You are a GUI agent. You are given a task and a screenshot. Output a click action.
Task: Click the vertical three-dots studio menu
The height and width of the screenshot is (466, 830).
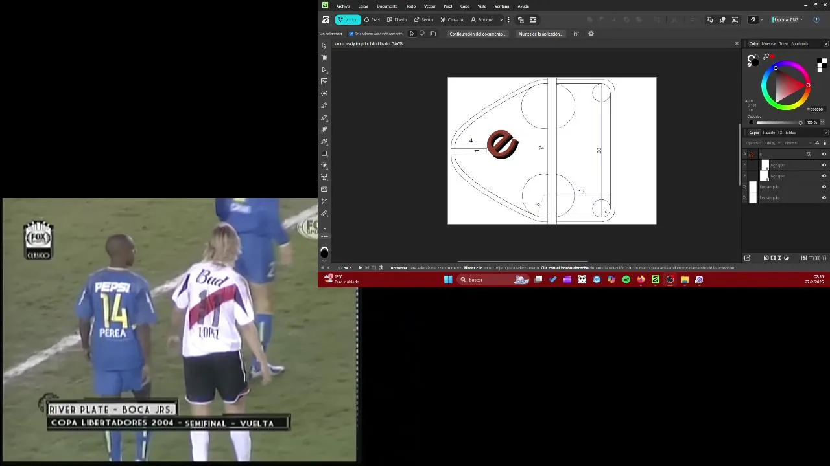(x=508, y=20)
